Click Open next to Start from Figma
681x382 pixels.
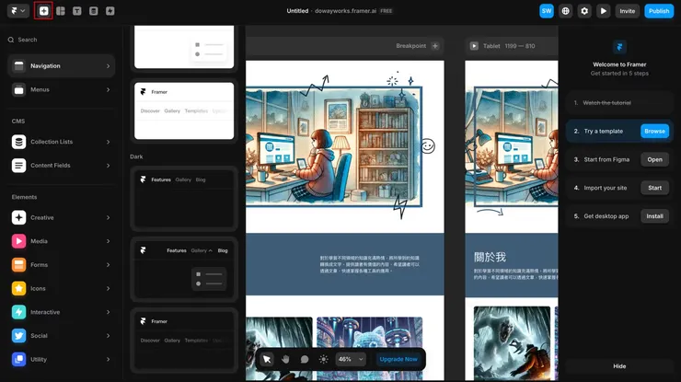(654, 159)
